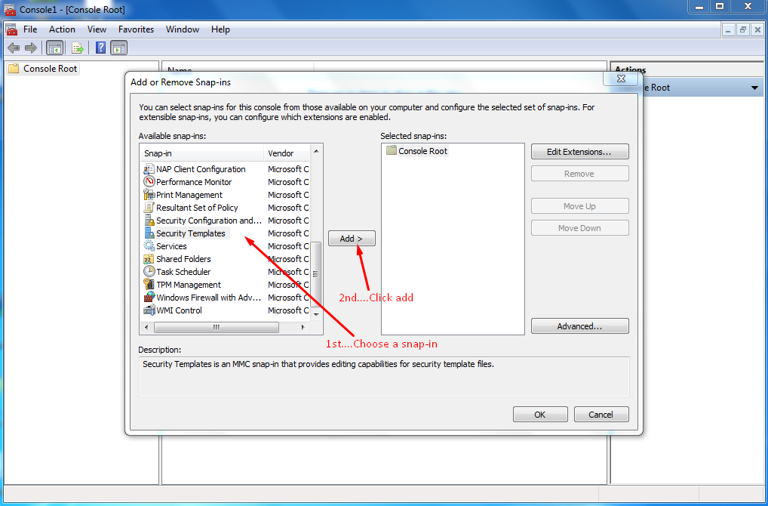Screen dimensions: 768x506
Task: Click Console Root folder icon in Selected snap-ins
Action: 392,150
